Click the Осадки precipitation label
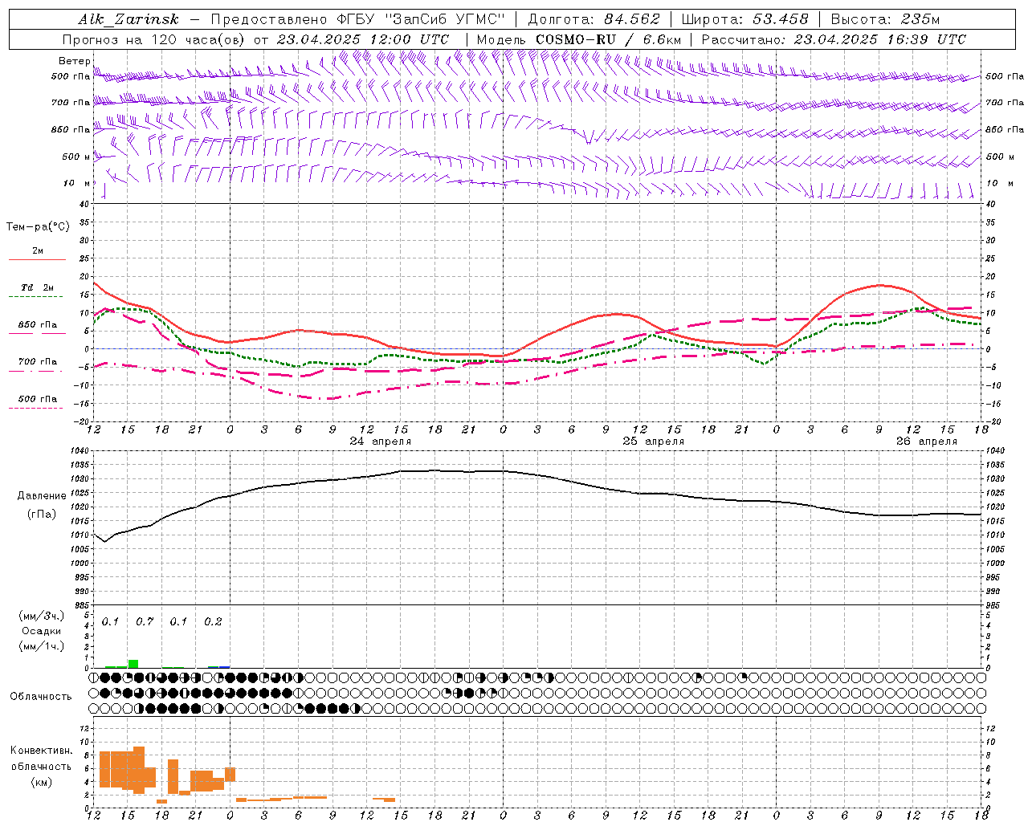 [x=42, y=631]
